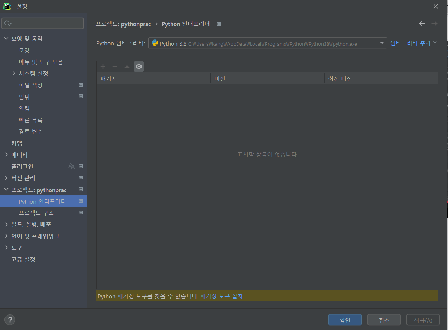Collapse the 프로젝트: pythonprac section
Image resolution: width=448 pixels, height=330 pixels.
6,190
